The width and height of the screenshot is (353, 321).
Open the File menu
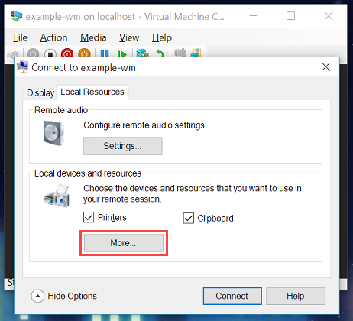[20, 37]
